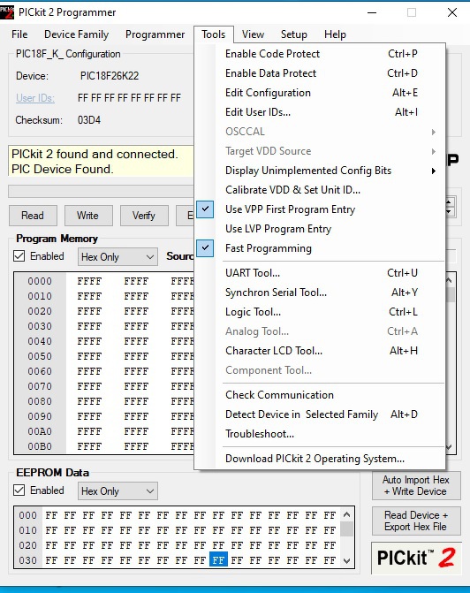
Task: Click Program Memory address 0000
Action: tap(40, 281)
